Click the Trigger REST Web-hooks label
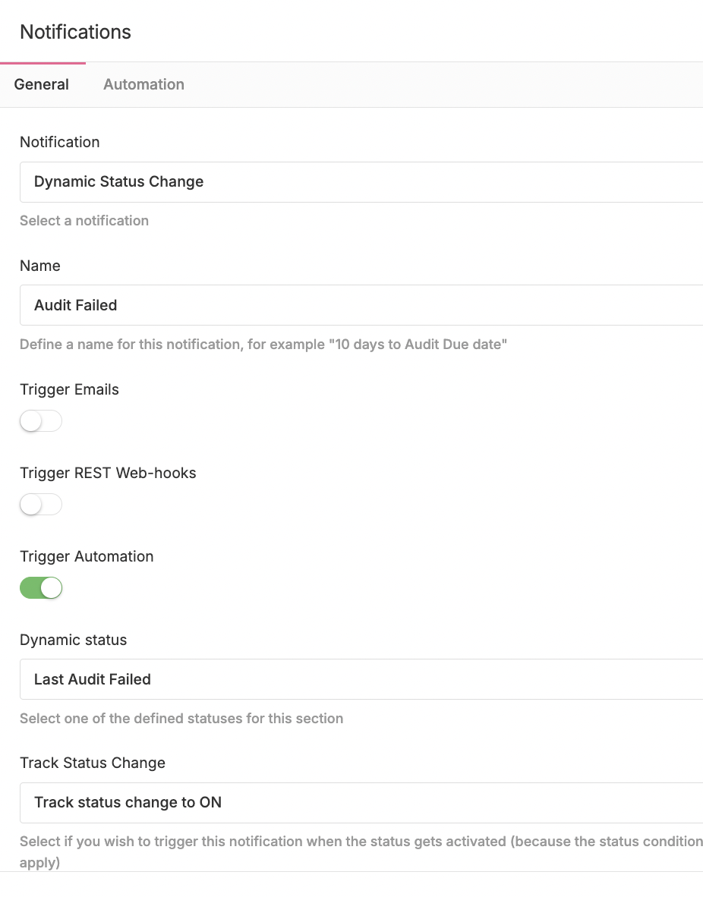This screenshot has height=897, width=703. tap(108, 473)
